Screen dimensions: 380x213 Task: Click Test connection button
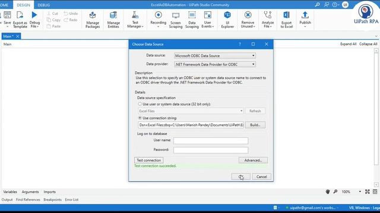click(149, 160)
